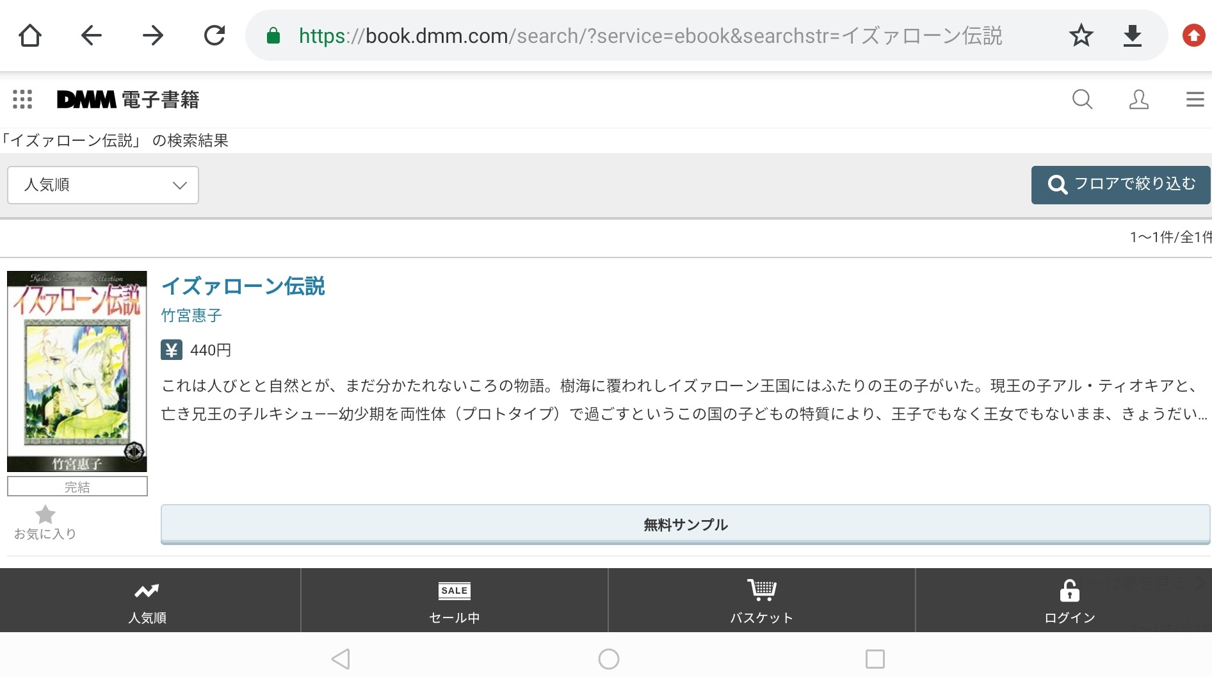The image size is (1212, 677).
Task: Open author 竹宮惠子 link
Action: click(191, 315)
